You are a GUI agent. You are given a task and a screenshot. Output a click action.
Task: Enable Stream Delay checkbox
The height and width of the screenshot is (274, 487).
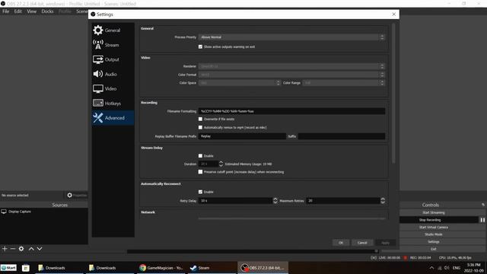200,155
